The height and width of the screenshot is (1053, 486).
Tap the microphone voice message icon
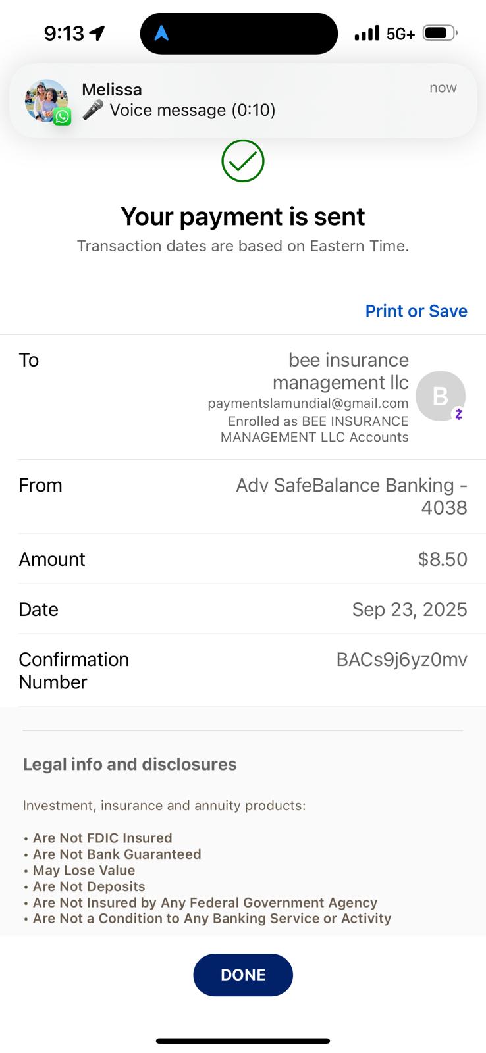tap(92, 110)
